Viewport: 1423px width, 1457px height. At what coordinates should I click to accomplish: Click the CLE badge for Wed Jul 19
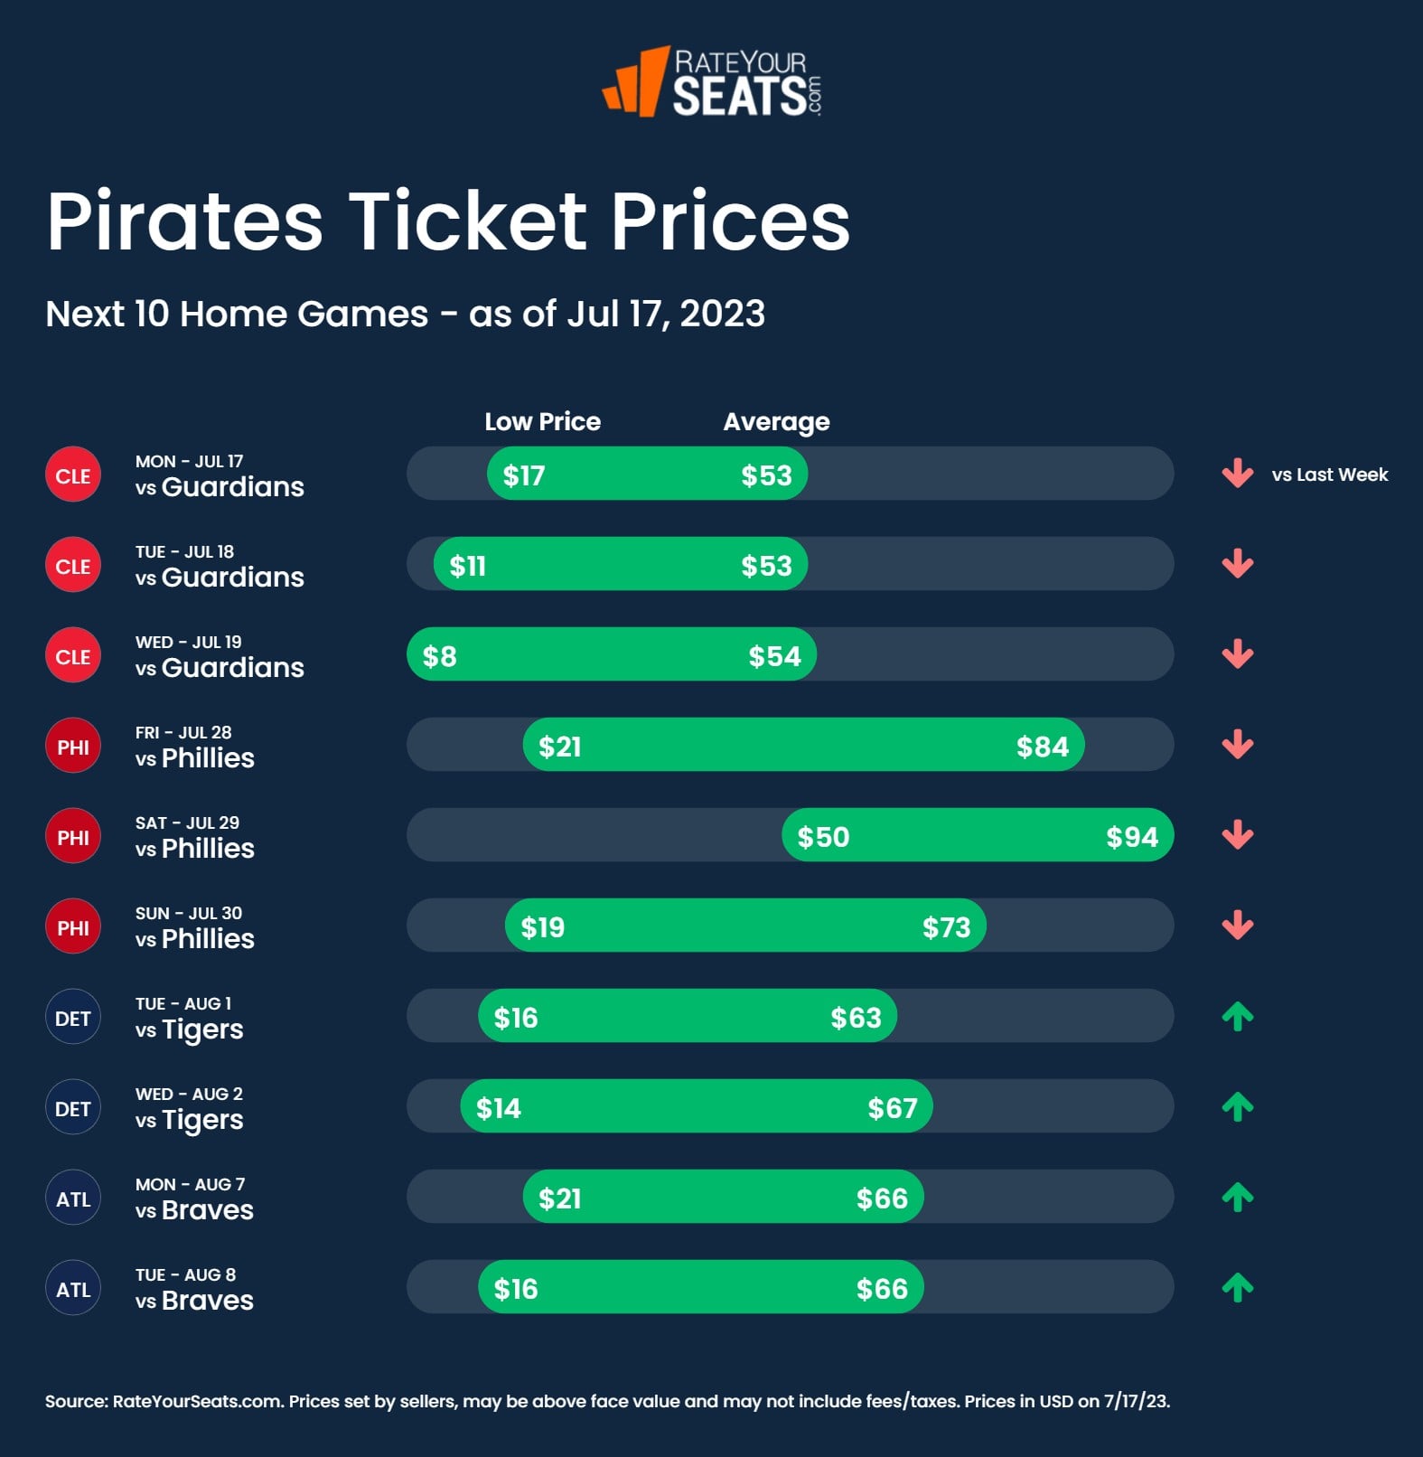[x=73, y=655]
